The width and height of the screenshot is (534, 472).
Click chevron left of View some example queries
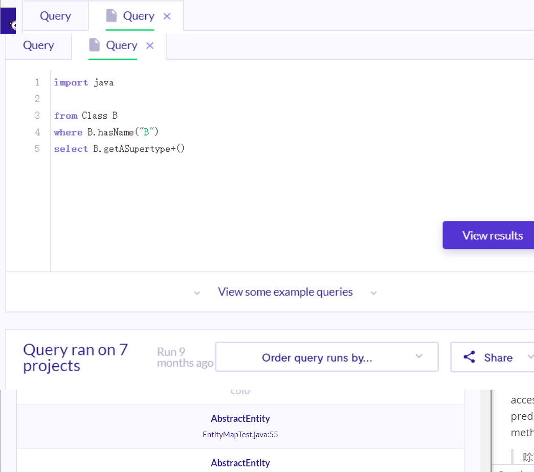pyautogui.click(x=197, y=293)
